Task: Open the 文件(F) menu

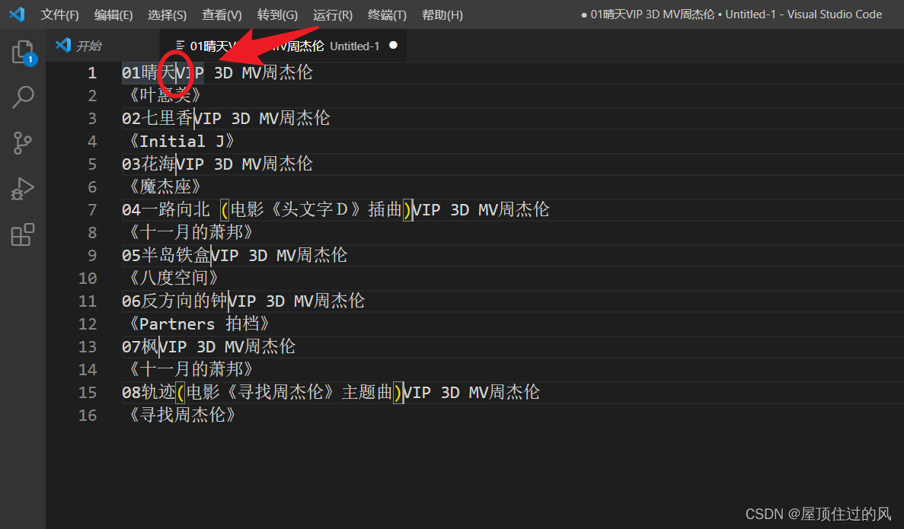Action: tap(60, 15)
